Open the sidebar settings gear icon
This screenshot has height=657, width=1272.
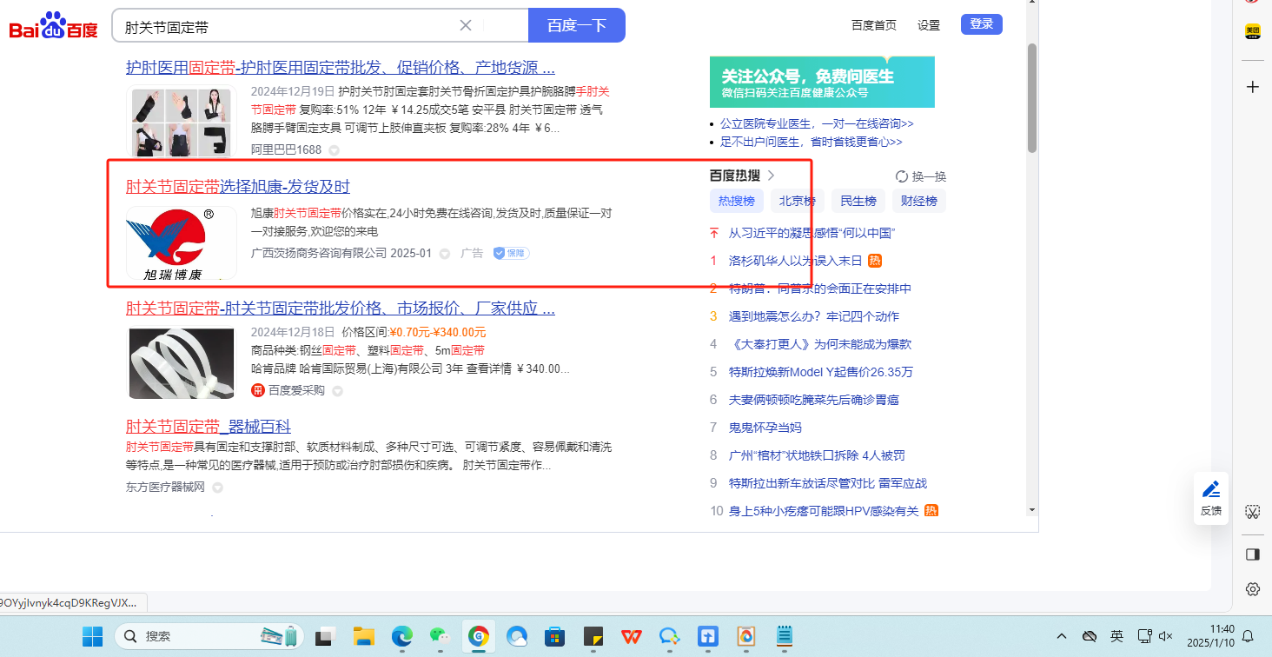point(1253,588)
